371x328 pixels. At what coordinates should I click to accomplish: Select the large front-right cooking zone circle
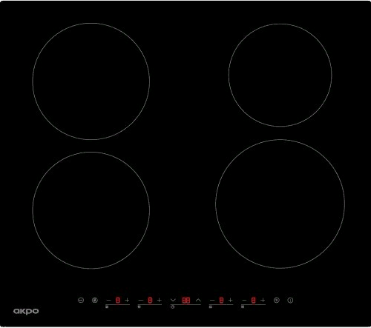(280, 204)
